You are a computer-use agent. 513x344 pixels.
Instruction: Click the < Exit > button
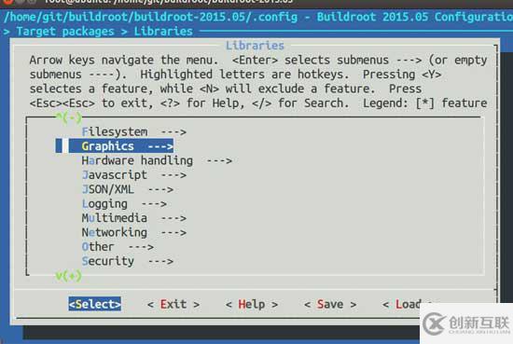click(x=173, y=305)
